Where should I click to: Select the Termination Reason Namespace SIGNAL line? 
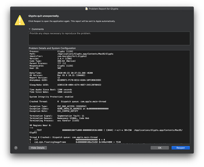[59, 118]
